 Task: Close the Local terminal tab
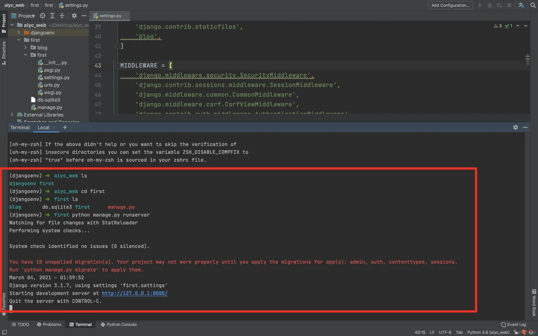tap(54, 128)
